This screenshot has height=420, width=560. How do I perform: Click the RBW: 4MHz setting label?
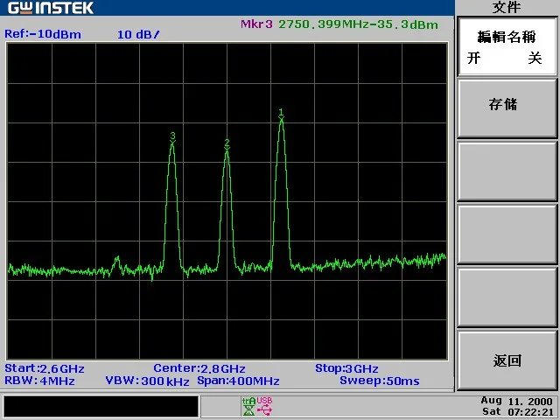click(x=39, y=381)
